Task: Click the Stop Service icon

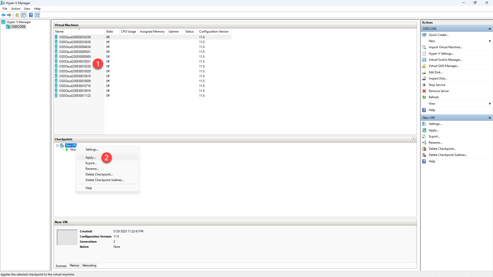Action: click(x=424, y=85)
